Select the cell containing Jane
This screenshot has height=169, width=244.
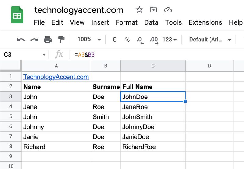tap(56, 107)
